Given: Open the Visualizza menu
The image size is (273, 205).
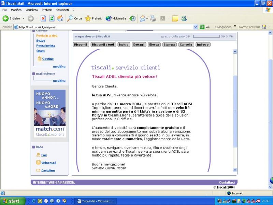Looking at the screenshot, I should (x=32, y=10).
